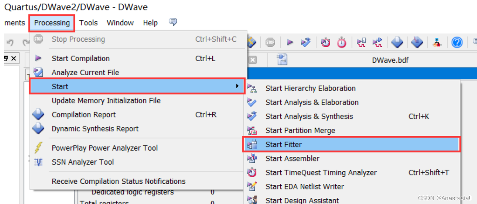The height and width of the screenshot is (204, 477).
Task: Close the tab with the X button
Action: pyautogui.click(x=253, y=60)
